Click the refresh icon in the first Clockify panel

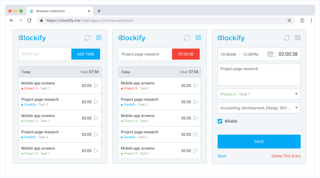(x=87, y=38)
